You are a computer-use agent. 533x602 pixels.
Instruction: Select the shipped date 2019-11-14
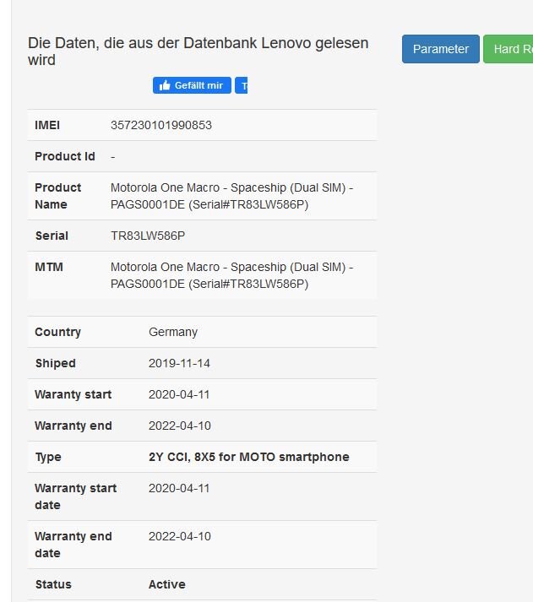179,363
